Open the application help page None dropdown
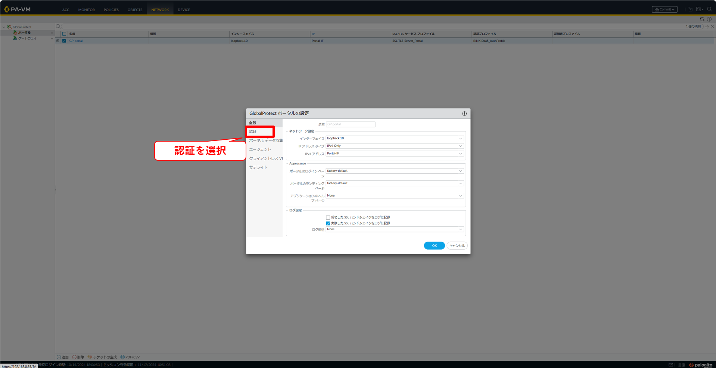Image resolution: width=716 pixels, height=368 pixels. coord(395,196)
